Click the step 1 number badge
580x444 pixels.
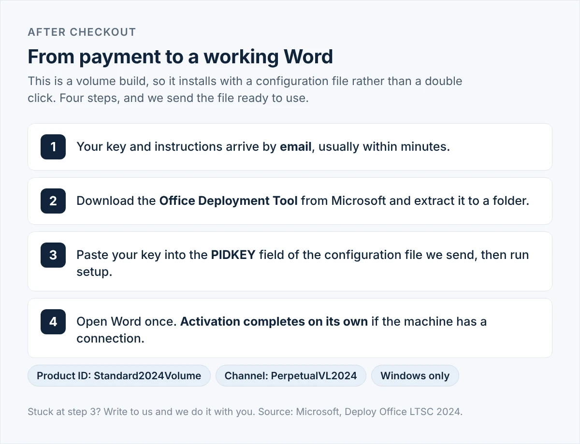tap(53, 147)
